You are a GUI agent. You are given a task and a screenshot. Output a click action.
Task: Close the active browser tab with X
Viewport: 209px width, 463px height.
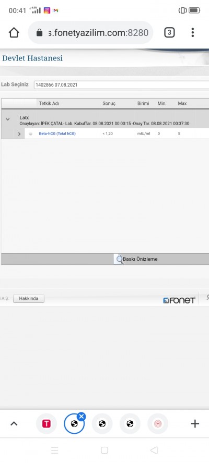[82, 417]
